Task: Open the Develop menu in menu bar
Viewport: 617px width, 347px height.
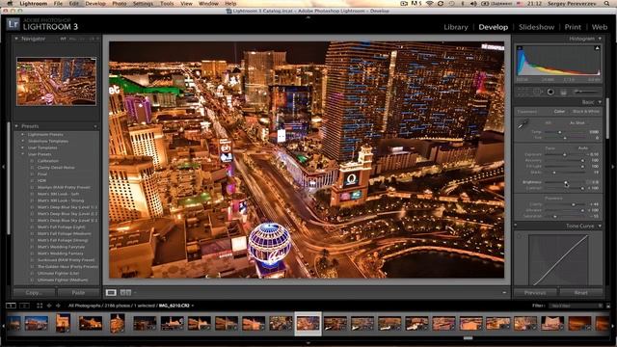Action: [x=95, y=4]
